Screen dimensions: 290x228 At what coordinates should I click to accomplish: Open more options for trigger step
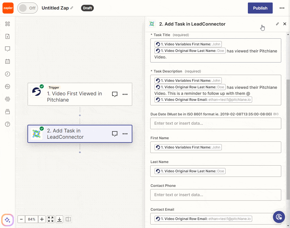[125, 94]
